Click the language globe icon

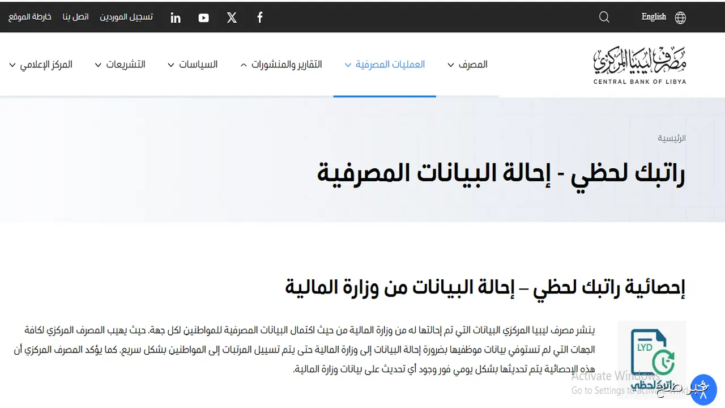pos(680,17)
